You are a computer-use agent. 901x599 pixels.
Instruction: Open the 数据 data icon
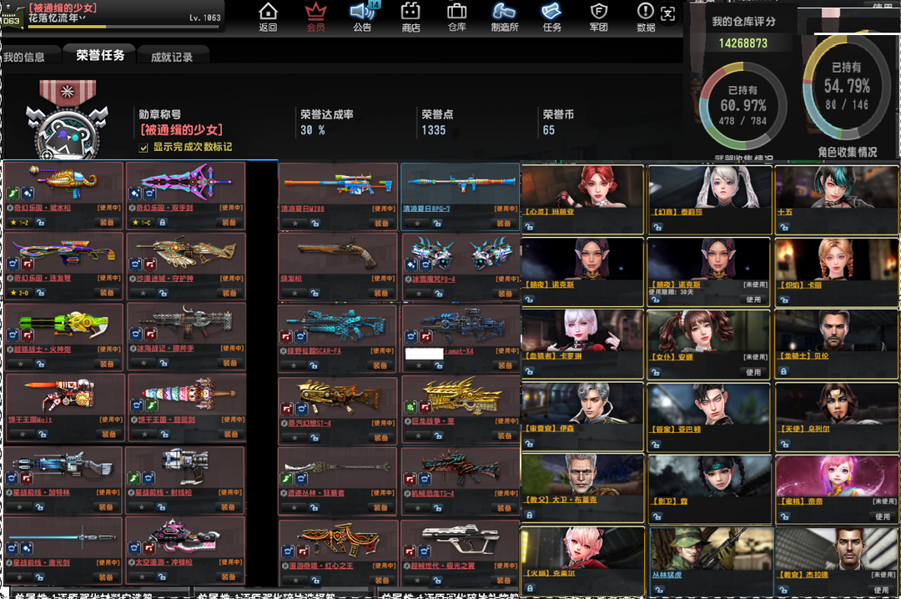click(646, 17)
